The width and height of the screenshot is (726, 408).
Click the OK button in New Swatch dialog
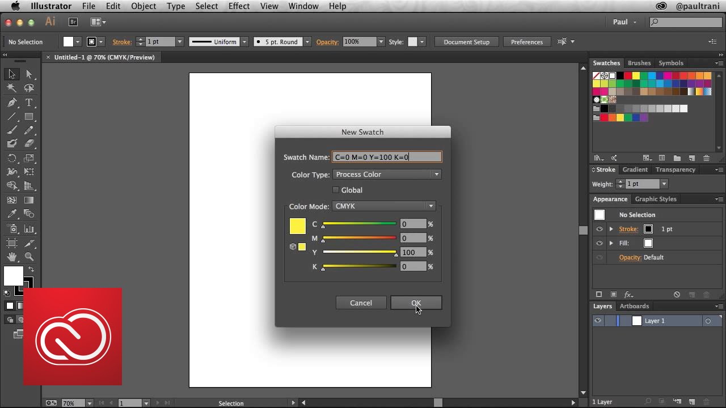416,303
